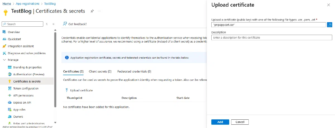The width and height of the screenshot is (335, 128).
Task: Click the sidebar Search box
Action: [x=23, y=24]
